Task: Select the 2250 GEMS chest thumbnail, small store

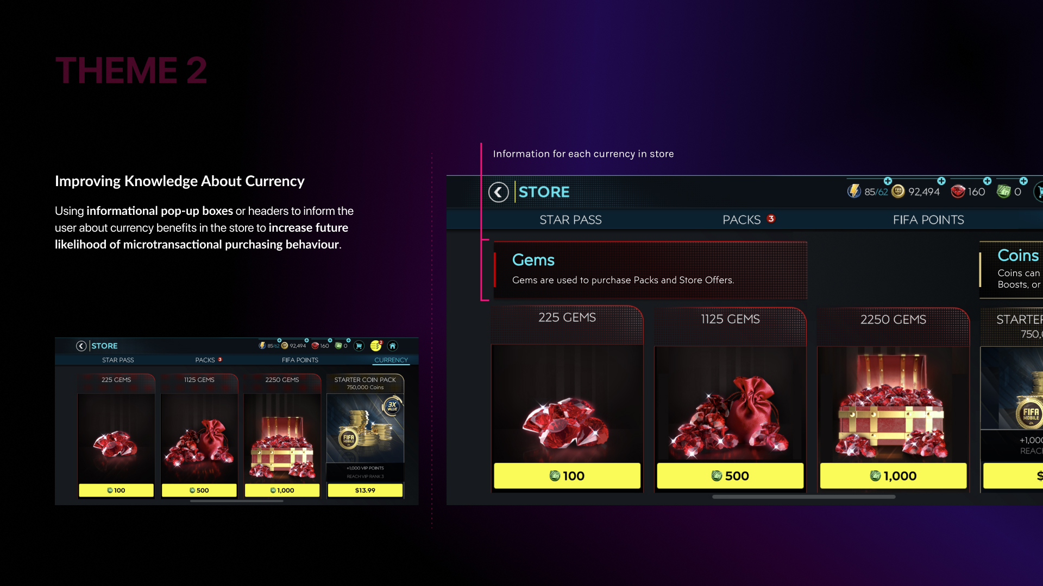Action: 282,438
